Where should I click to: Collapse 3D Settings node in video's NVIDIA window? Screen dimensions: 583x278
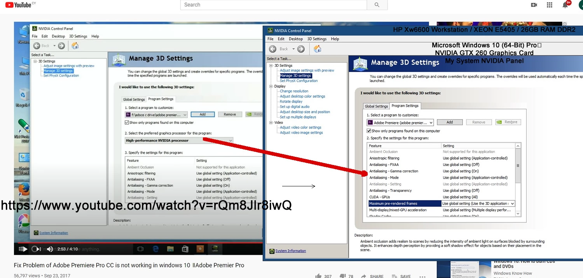(x=35, y=61)
